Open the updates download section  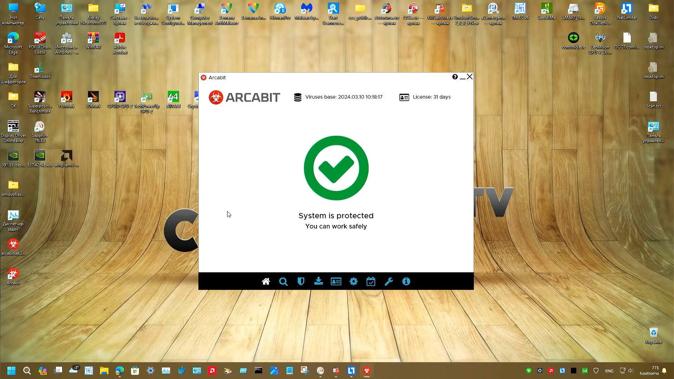point(318,281)
